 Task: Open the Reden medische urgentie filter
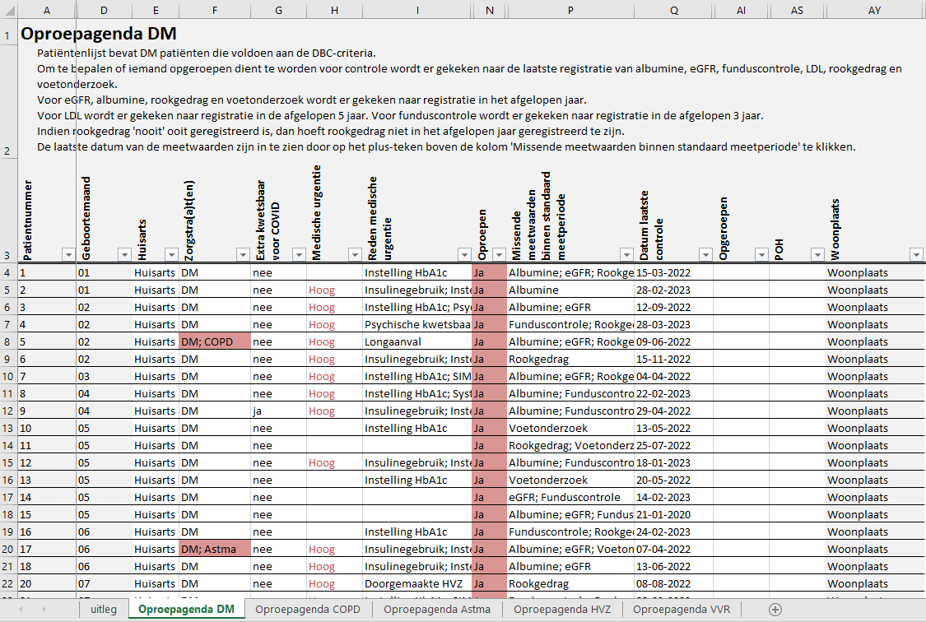coord(465,255)
